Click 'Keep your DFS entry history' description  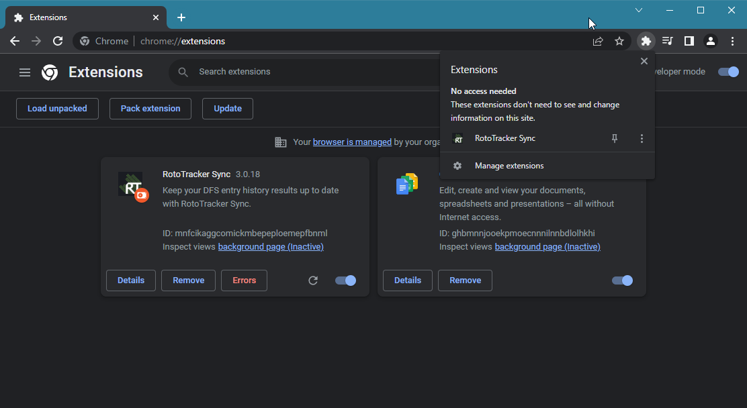(x=251, y=197)
